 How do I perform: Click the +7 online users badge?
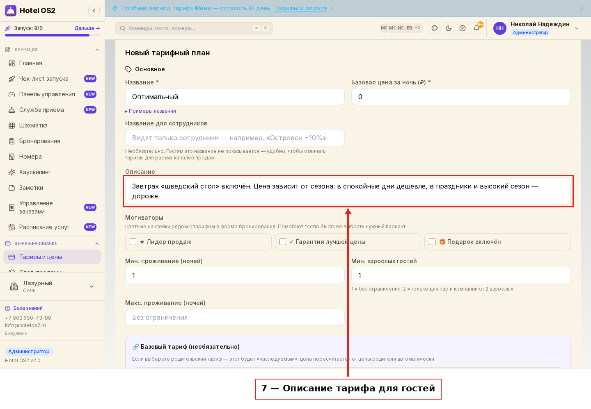tap(417, 28)
